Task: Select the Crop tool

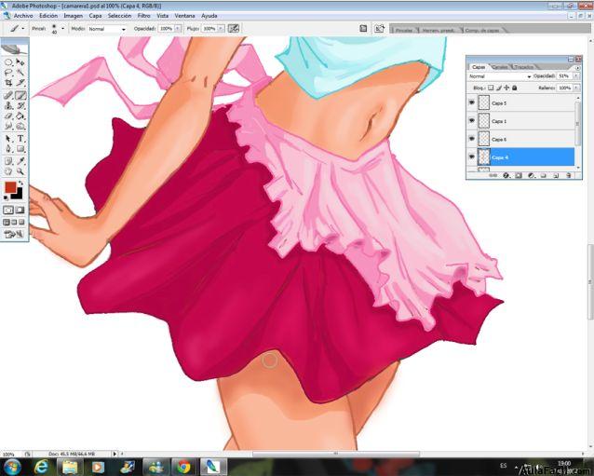Action: tap(8, 83)
